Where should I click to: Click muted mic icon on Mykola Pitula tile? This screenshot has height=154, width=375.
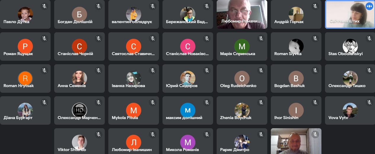tap(153, 102)
